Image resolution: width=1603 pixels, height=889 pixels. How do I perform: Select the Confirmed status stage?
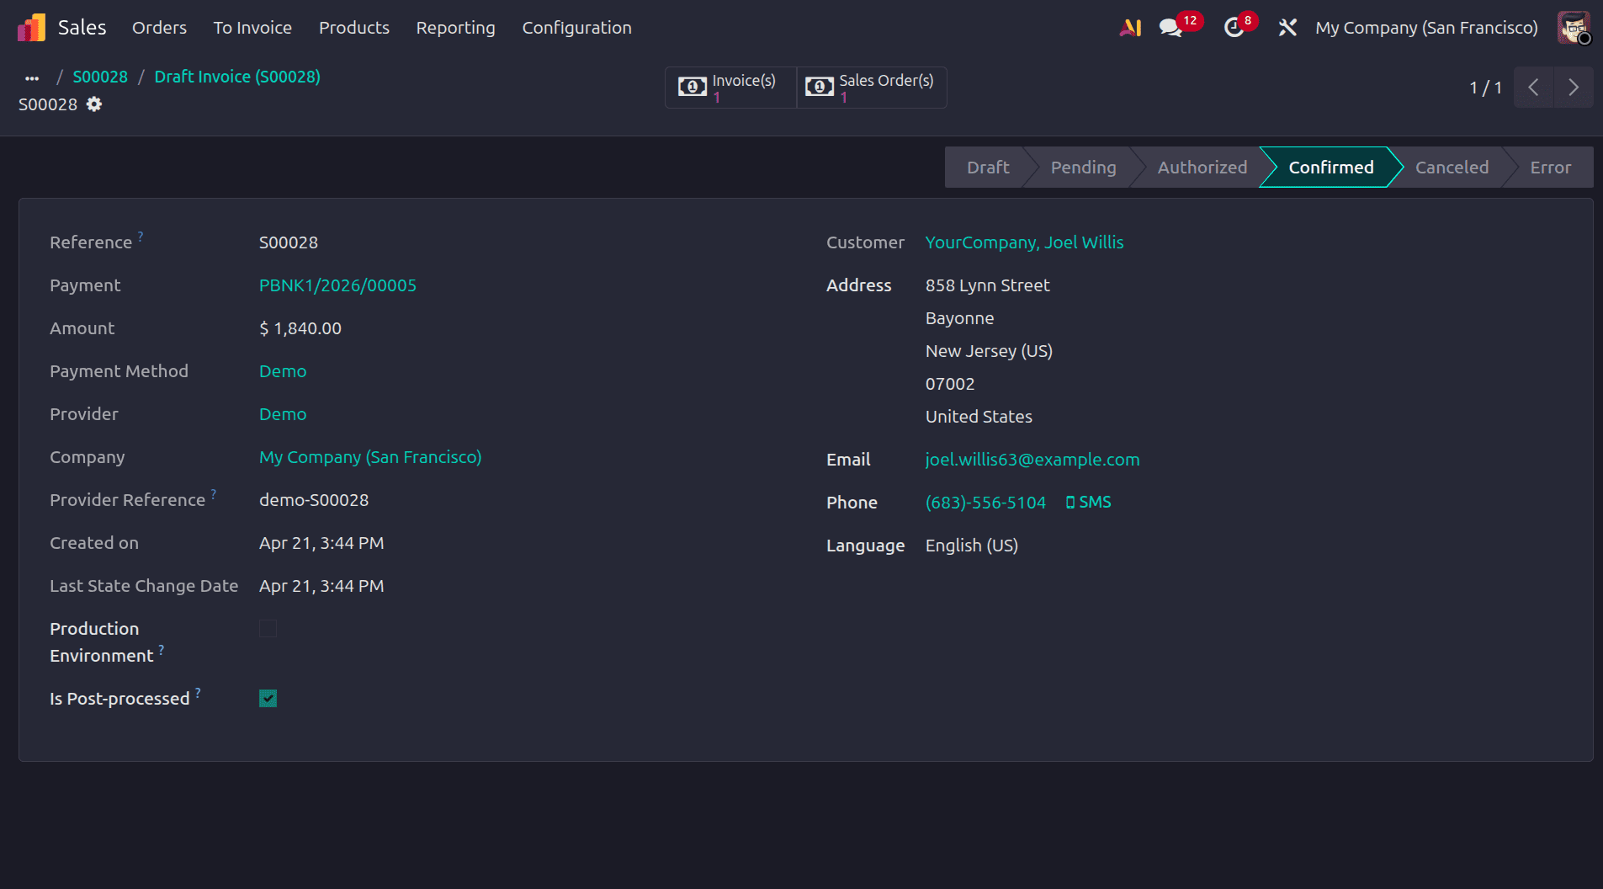pyautogui.click(x=1330, y=168)
